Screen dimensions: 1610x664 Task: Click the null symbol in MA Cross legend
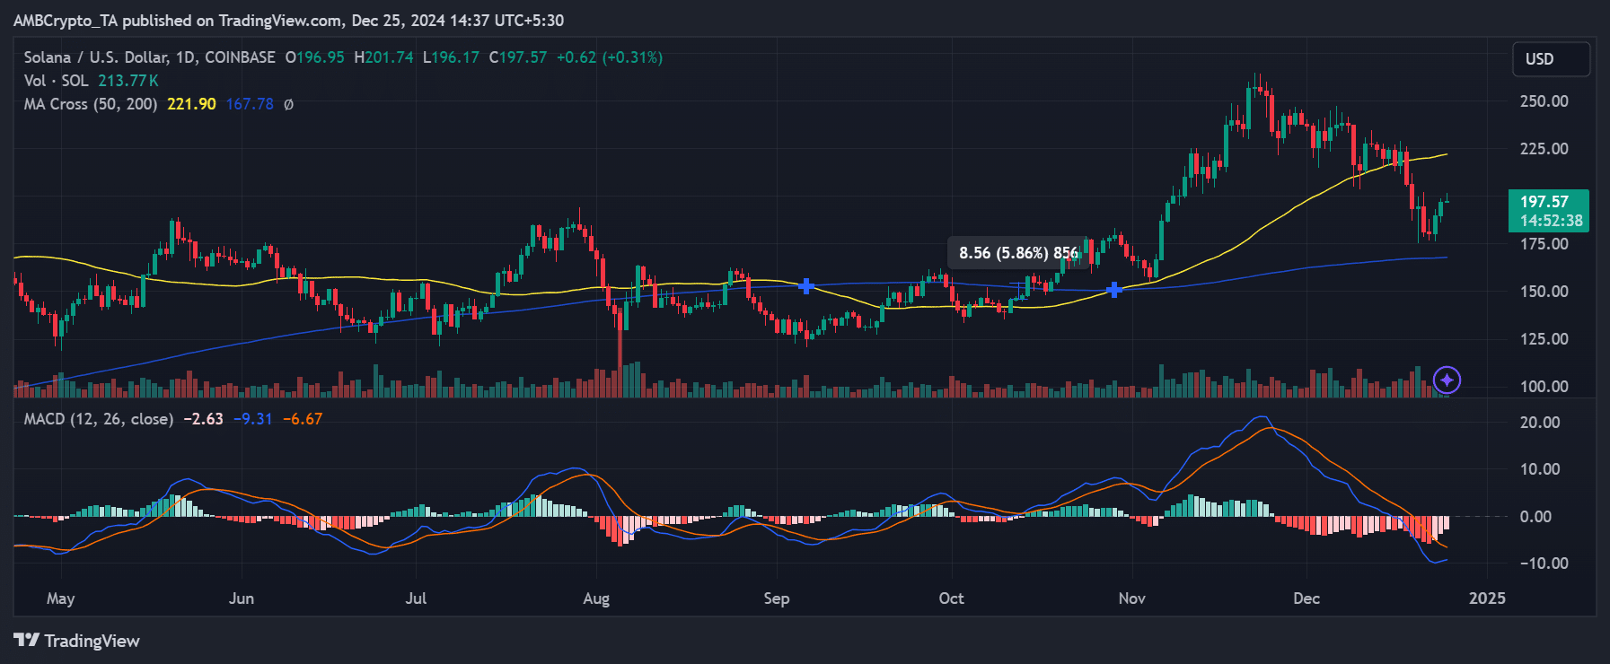[x=288, y=104]
